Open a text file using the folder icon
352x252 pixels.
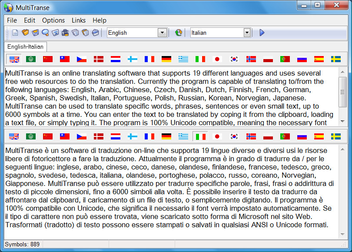[x=26, y=33]
